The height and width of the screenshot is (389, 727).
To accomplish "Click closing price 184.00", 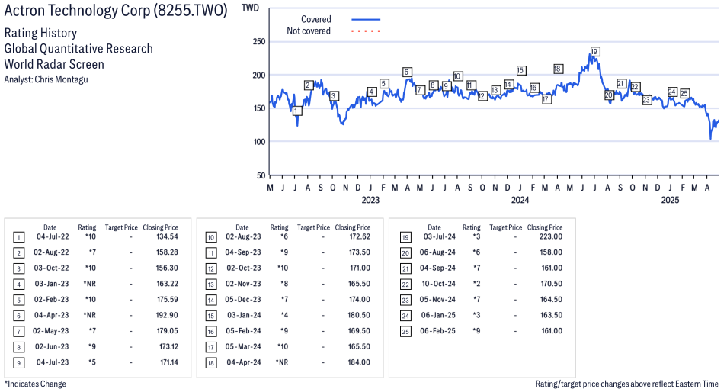I will tap(360, 362).
